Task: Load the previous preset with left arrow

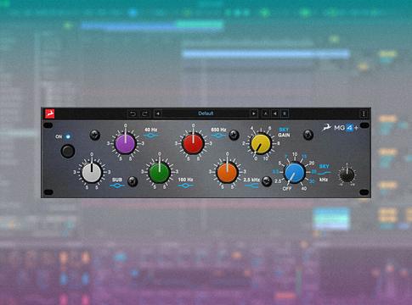Action: pyautogui.click(x=158, y=114)
